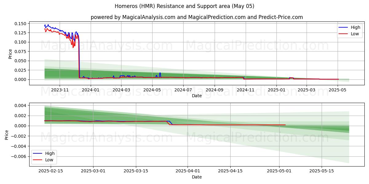Click the −0.004 price tick on the bottom chart

19,146
